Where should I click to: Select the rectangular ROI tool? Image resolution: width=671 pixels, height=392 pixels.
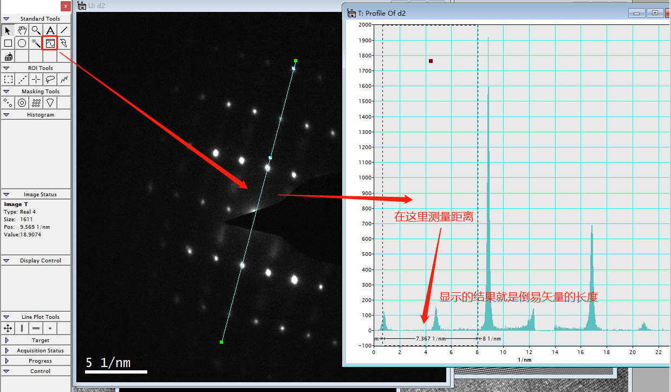(8, 80)
